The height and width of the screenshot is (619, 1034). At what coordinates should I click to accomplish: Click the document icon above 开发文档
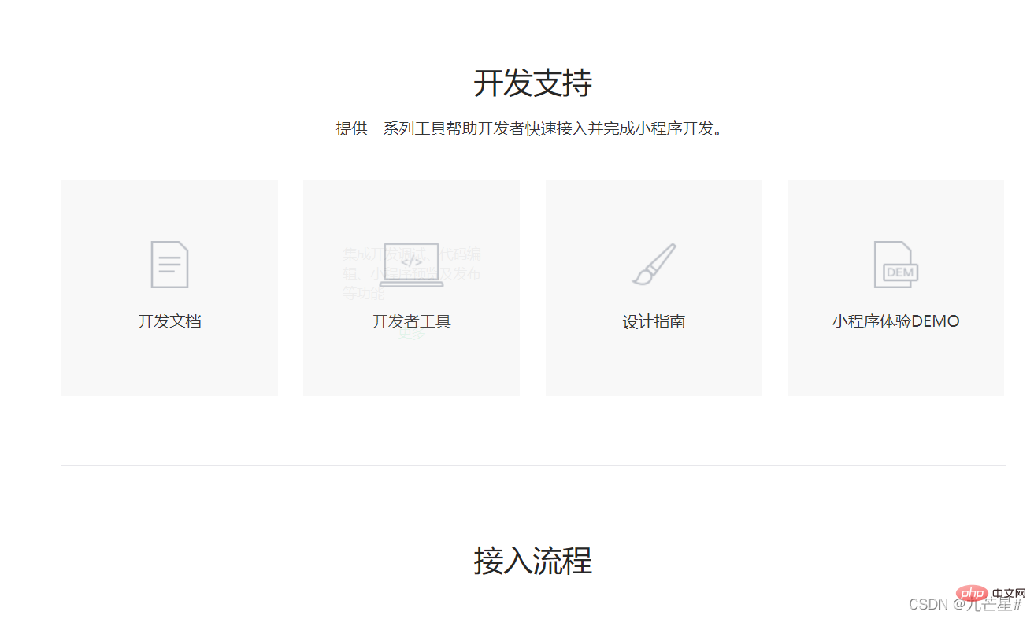(169, 265)
